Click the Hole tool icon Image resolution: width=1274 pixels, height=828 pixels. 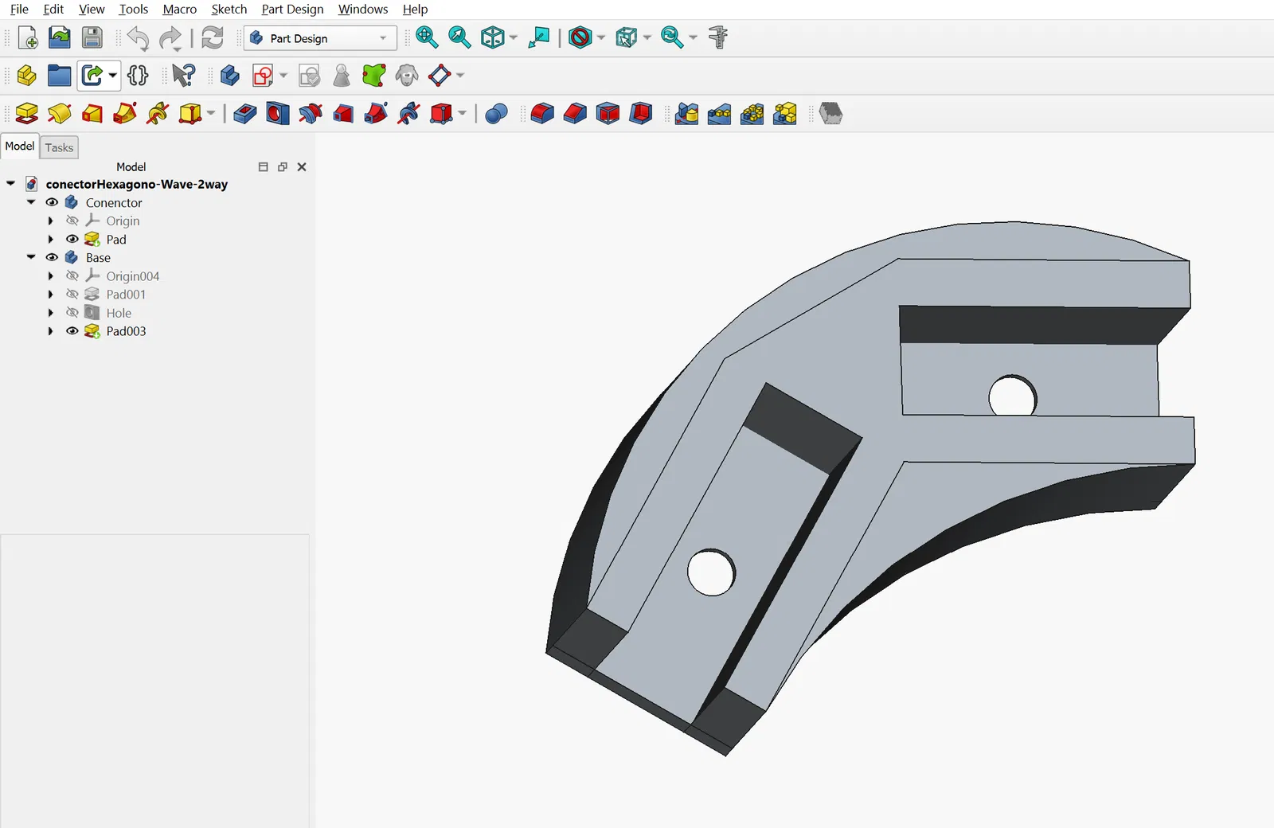click(277, 114)
